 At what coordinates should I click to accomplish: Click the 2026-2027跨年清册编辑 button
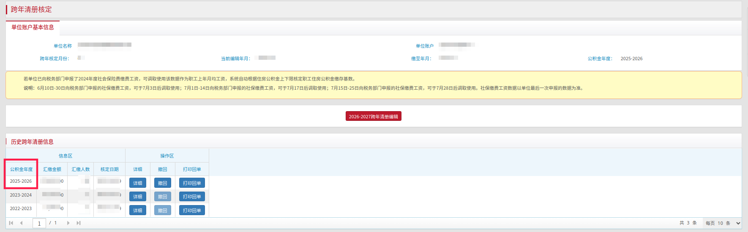pyautogui.click(x=373, y=117)
